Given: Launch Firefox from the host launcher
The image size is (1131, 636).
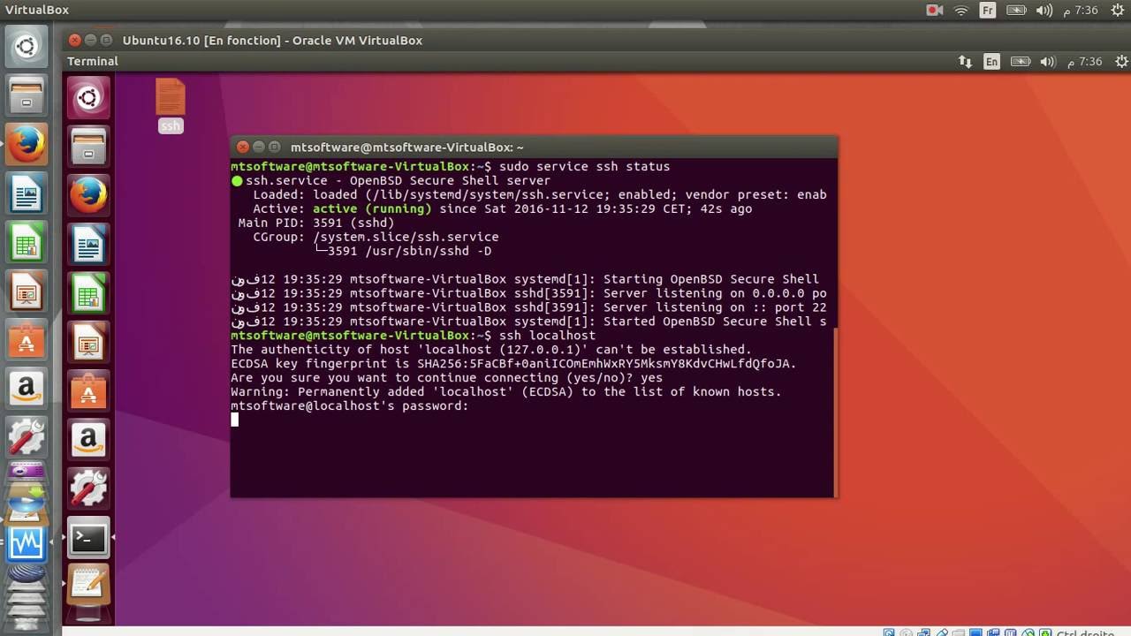Looking at the screenshot, I should pyautogui.click(x=27, y=144).
